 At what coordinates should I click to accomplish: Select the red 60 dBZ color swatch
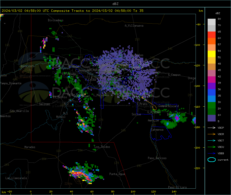pos(211,35)
